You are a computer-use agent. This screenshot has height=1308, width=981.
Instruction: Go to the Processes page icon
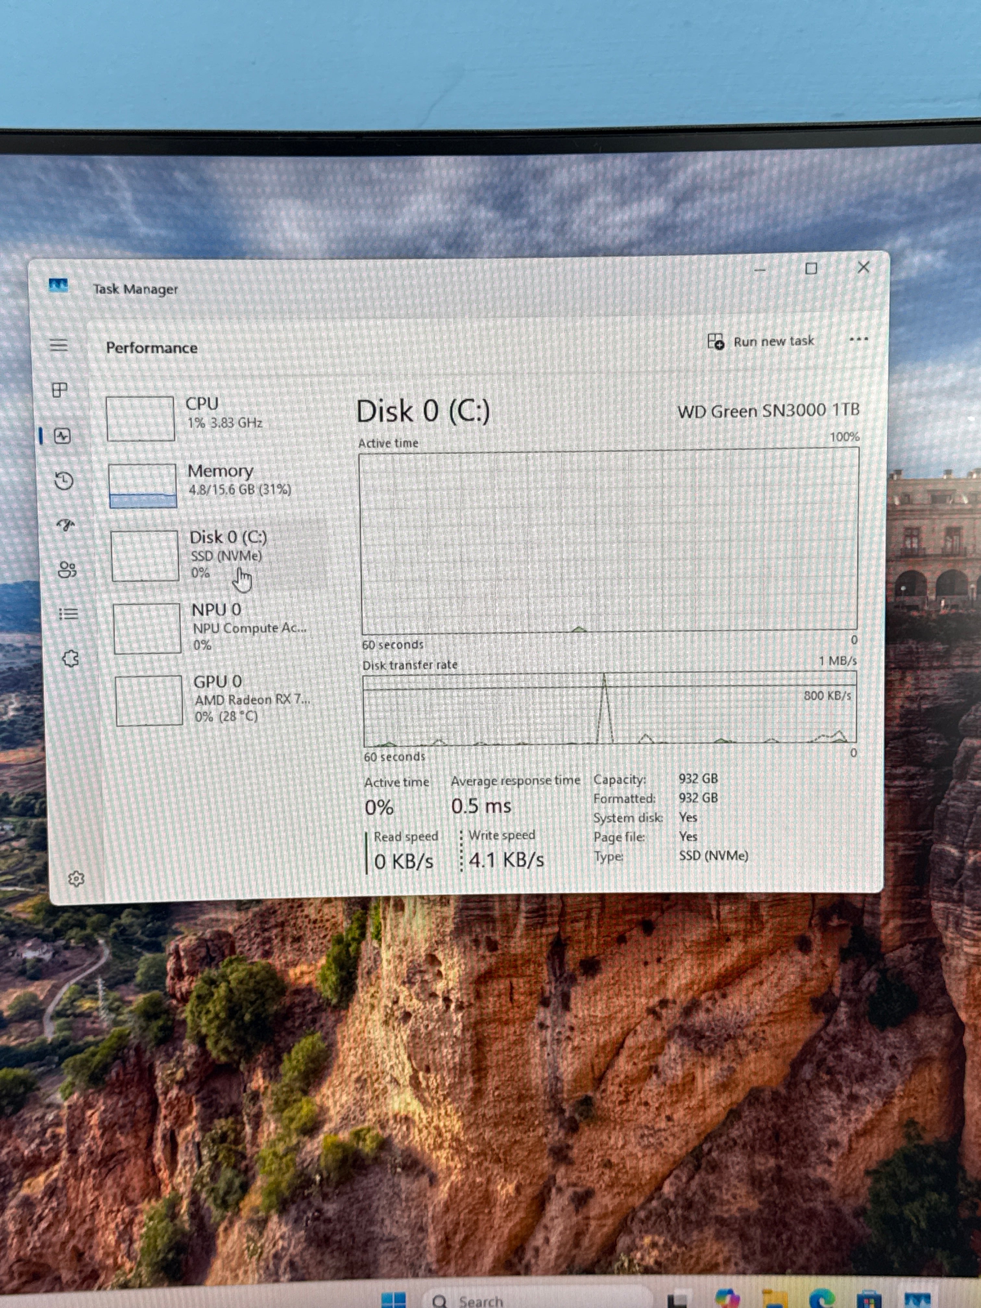click(60, 390)
